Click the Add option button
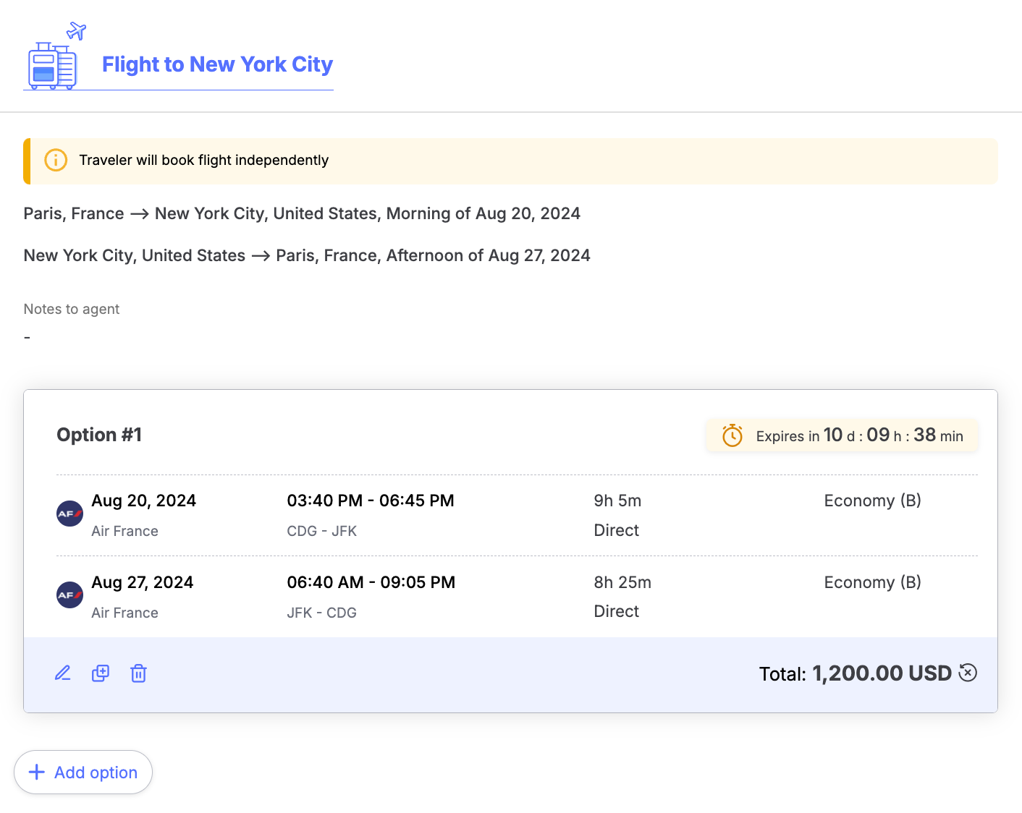Screen dimensions: 1022x813 83,772
